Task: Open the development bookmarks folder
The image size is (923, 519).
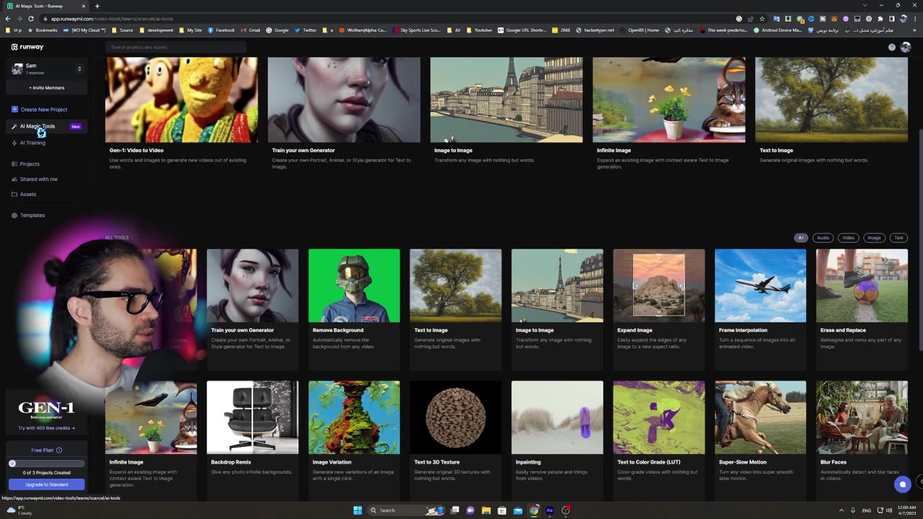Action: pos(156,30)
